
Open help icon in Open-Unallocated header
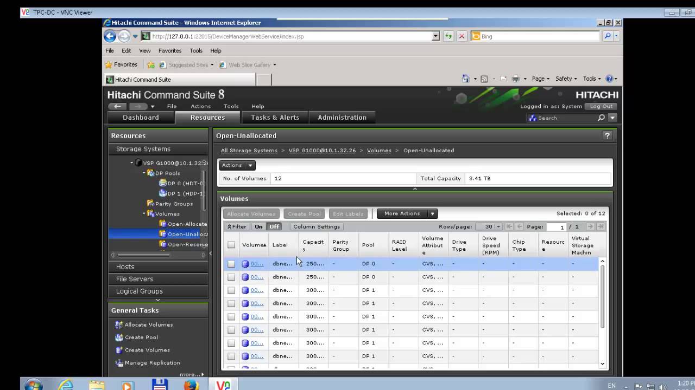click(x=607, y=135)
